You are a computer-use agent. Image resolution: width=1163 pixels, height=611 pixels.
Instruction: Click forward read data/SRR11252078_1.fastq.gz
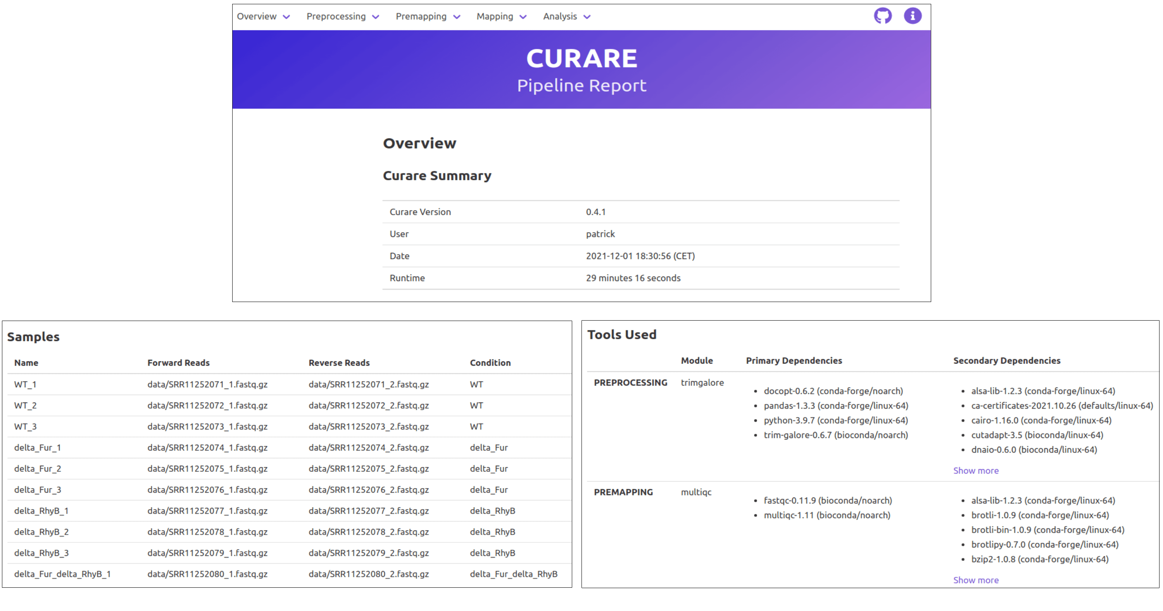pyautogui.click(x=207, y=532)
